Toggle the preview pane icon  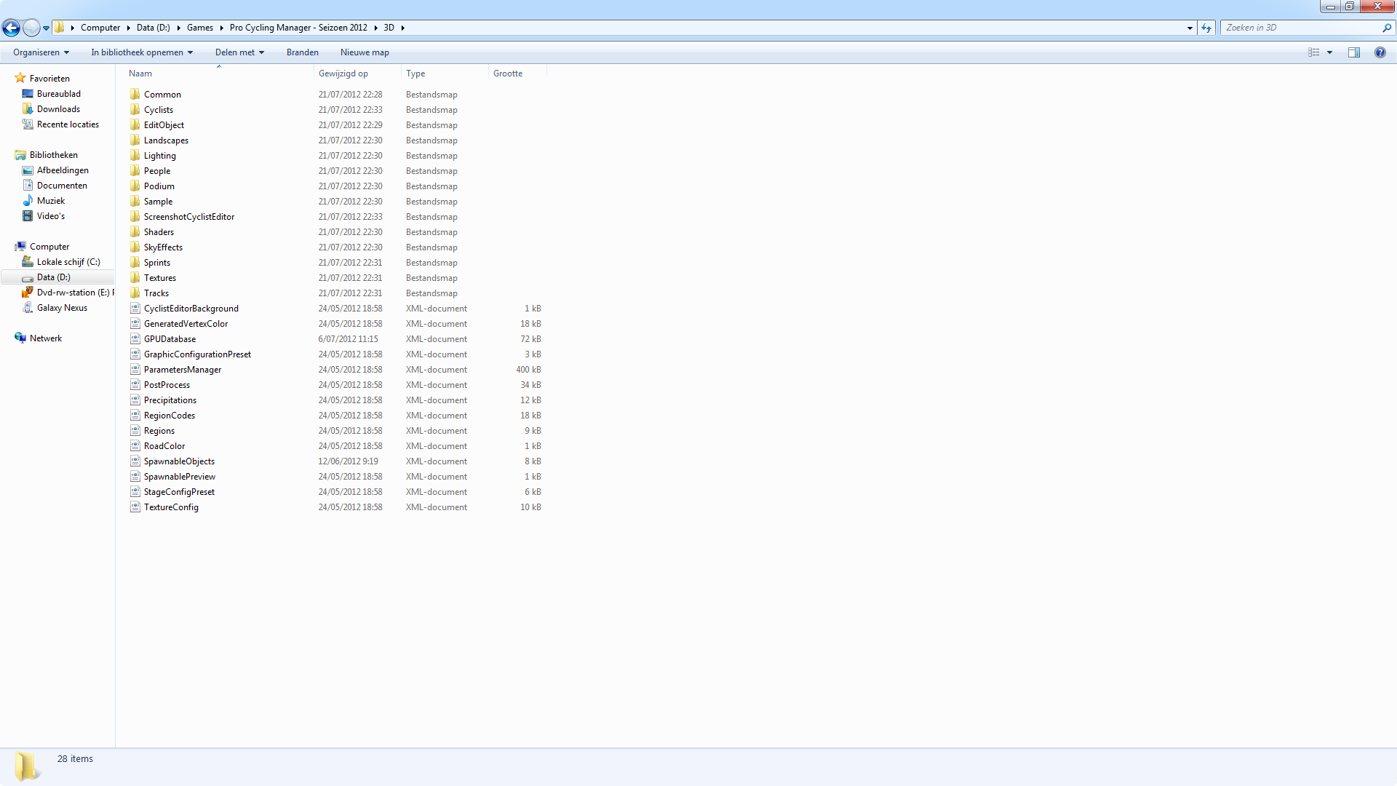1353,52
